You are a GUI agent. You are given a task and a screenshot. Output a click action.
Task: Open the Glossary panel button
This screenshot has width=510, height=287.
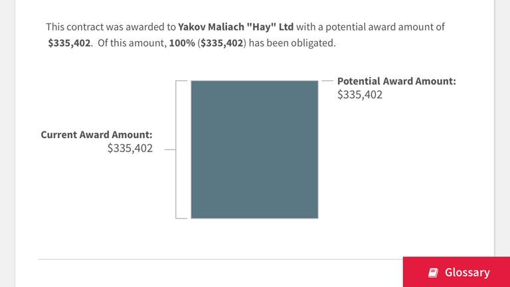[456, 272]
